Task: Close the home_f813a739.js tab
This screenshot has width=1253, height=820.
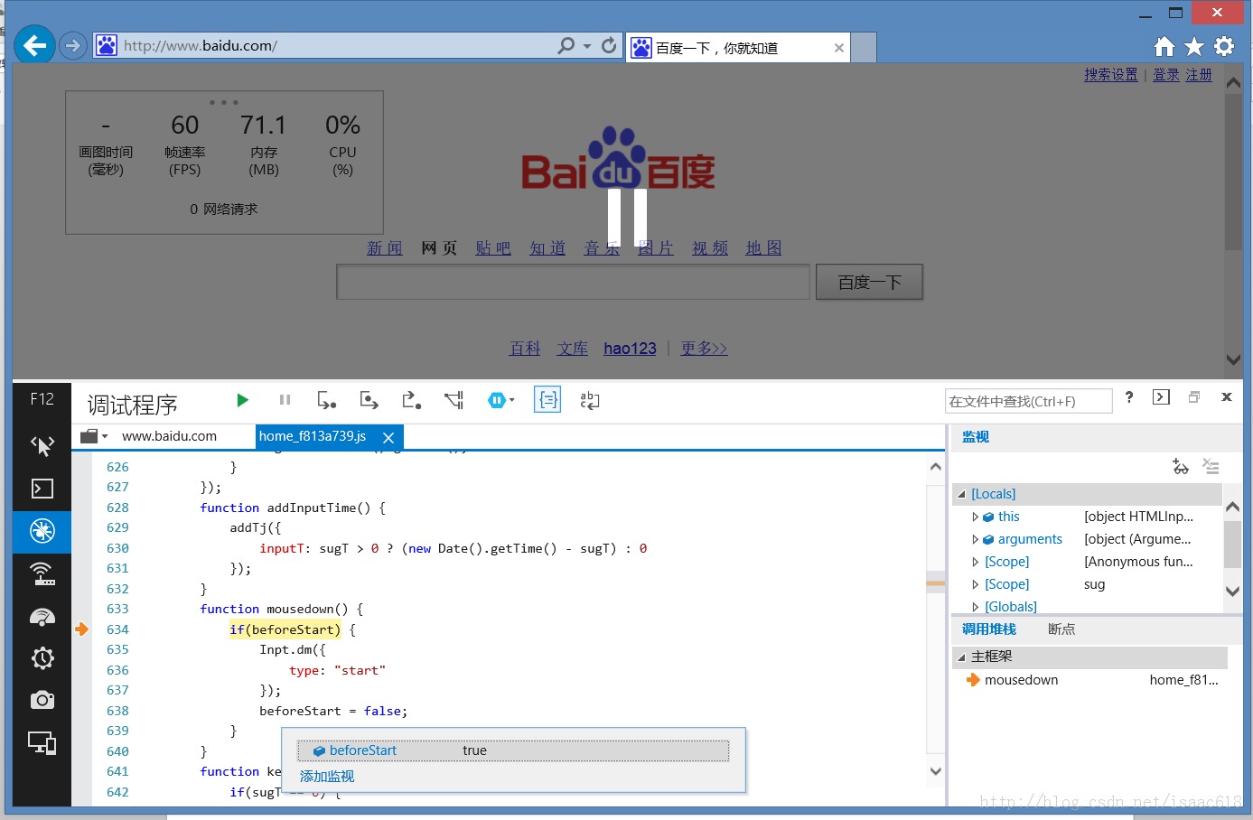Action: click(x=388, y=437)
